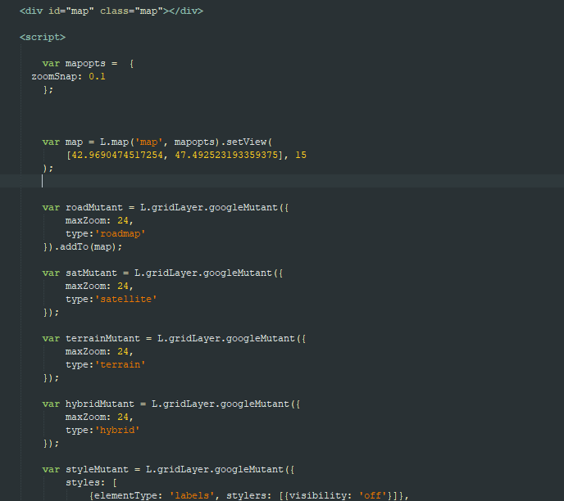Click 'hybridMutant' variable name
Screen dimensions: 564x501
[100, 404]
